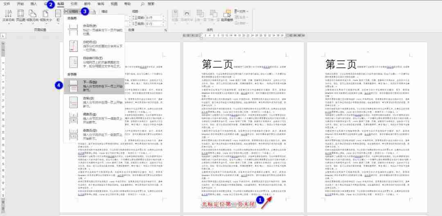442x216 pixels.
Task: Click the Page Break menu item icon
Action: coord(73,29)
